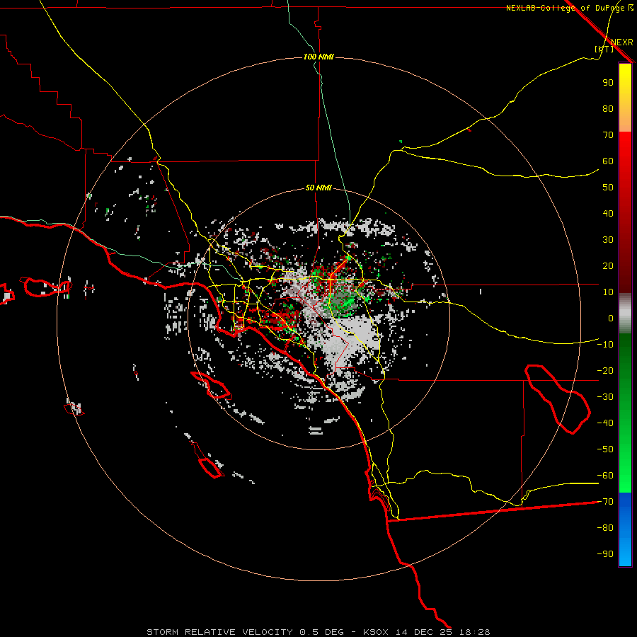Click the '-20' value on velocity scale
Image resolution: width=637 pixels, height=637 pixels.
[605, 371]
